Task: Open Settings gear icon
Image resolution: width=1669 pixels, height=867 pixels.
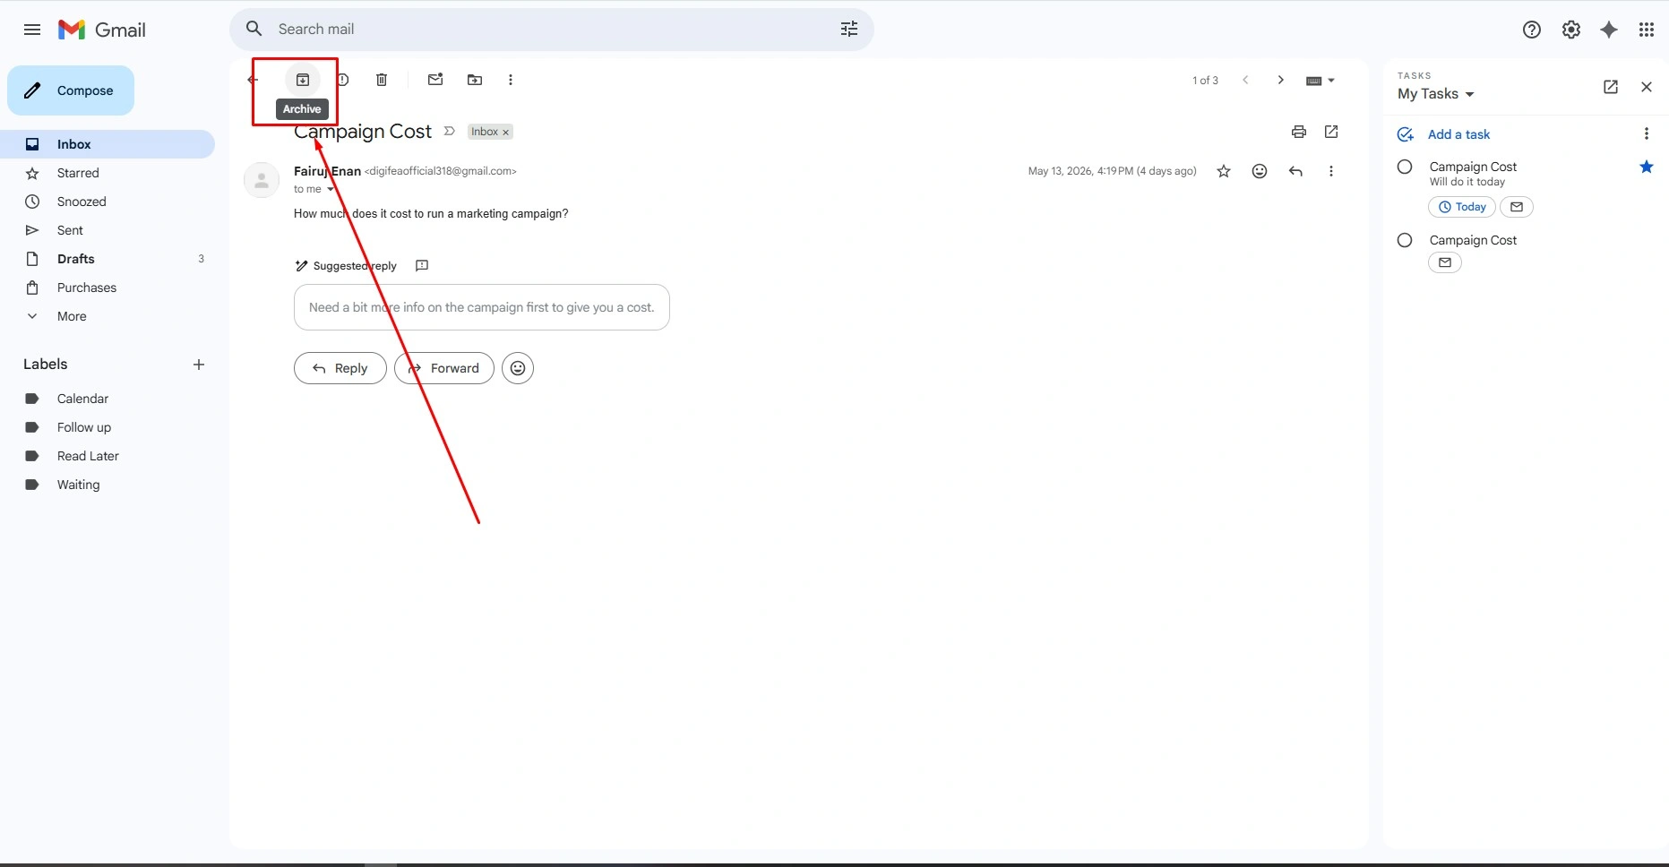Action: [1571, 30]
